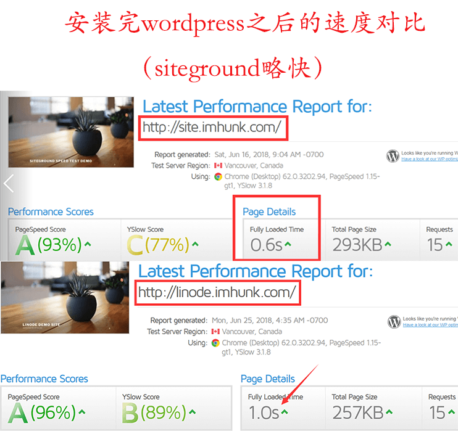Click the Canada flag icon in the linode.imhunk.com report
The width and height of the screenshot is (458, 431).
(x=215, y=332)
